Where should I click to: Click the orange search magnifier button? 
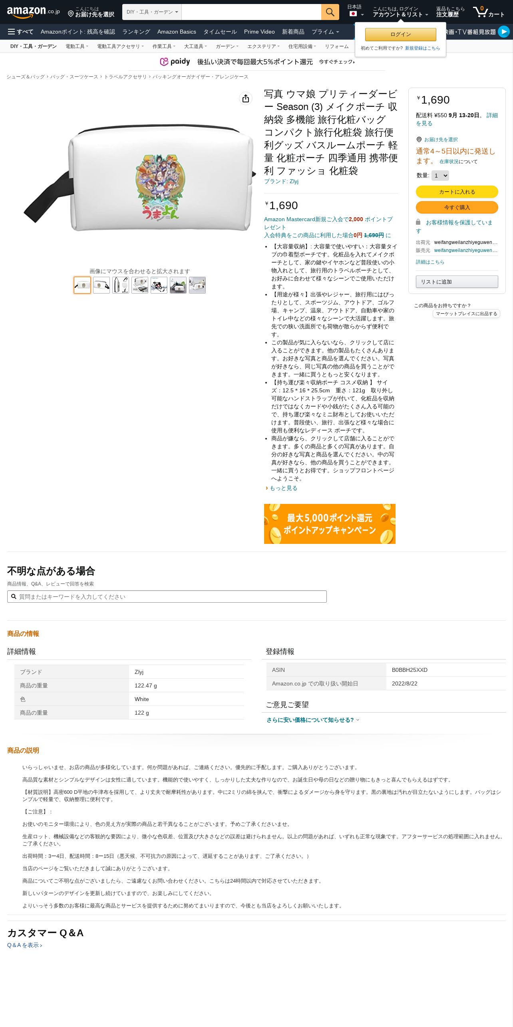coord(330,12)
